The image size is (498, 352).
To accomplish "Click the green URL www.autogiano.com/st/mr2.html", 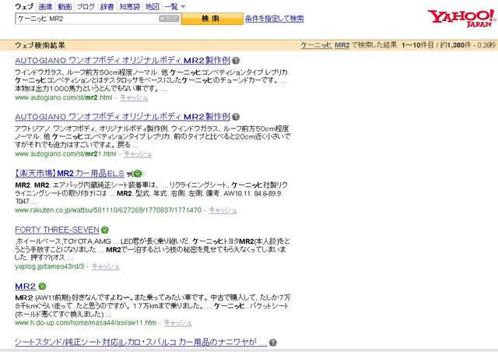I will (x=64, y=98).
